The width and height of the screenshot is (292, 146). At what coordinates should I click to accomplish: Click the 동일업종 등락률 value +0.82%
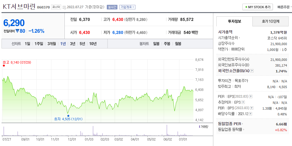pyautogui.click(x=281, y=130)
